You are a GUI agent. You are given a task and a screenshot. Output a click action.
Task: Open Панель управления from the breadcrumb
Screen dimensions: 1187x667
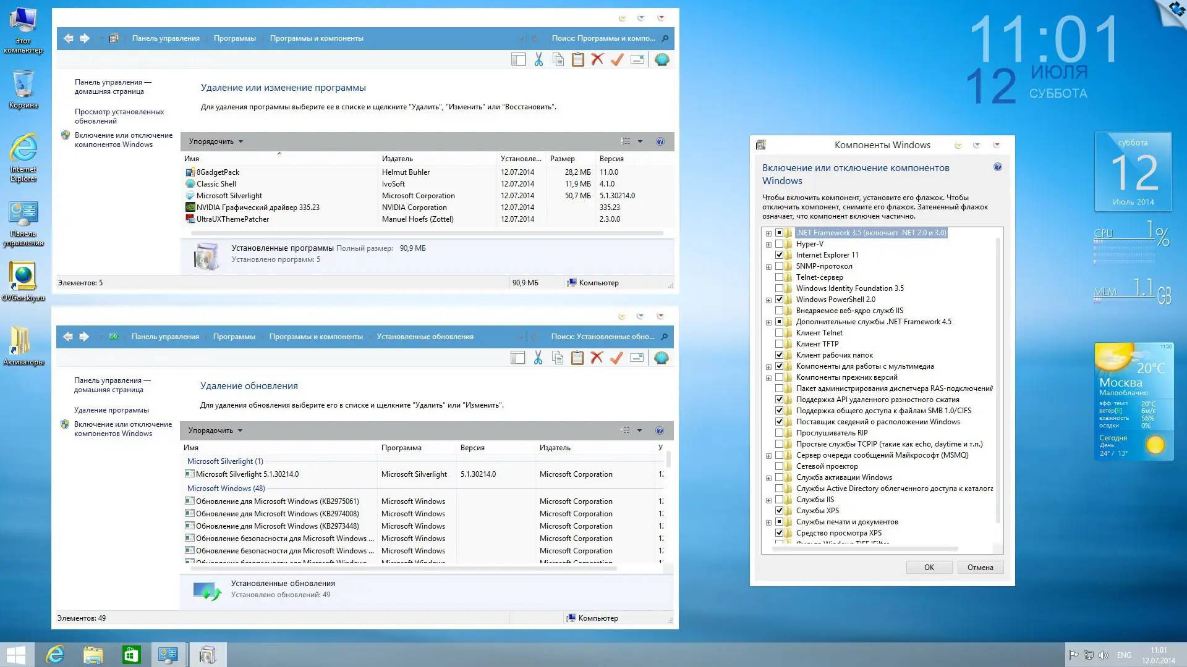coord(164,38)
